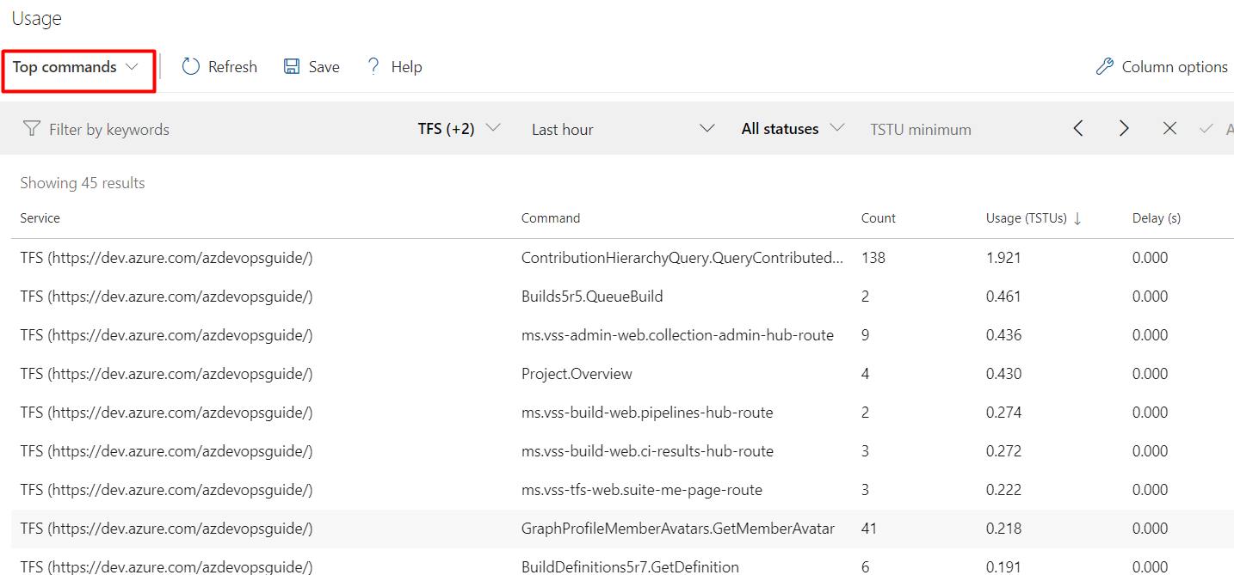Screen dimensions: 1234x575
Task: Select the ContributionHierarchyQuery.QueryContributed command cell
Action: coord(682,258)
